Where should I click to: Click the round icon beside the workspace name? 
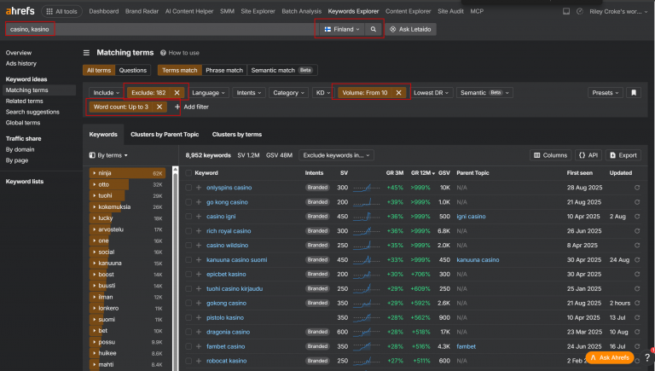[x=580, y=11]
